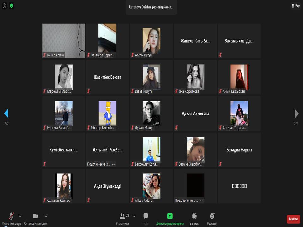Start Демонстрация экрана screen sharing
This screenshot has height=227, width=303.
click(x=170, y=216)
